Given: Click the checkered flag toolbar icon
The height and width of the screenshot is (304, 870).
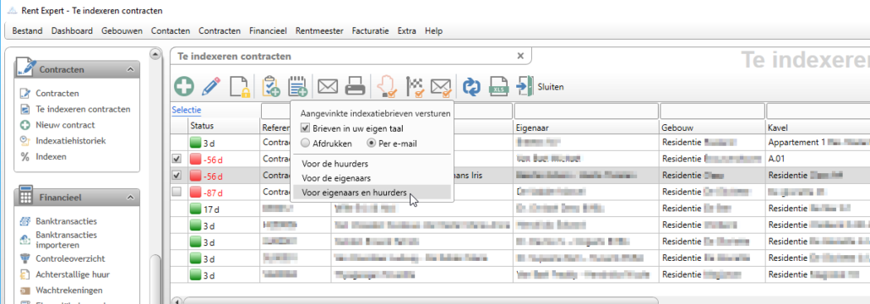Looking at the screenshot, I should 415,86.
